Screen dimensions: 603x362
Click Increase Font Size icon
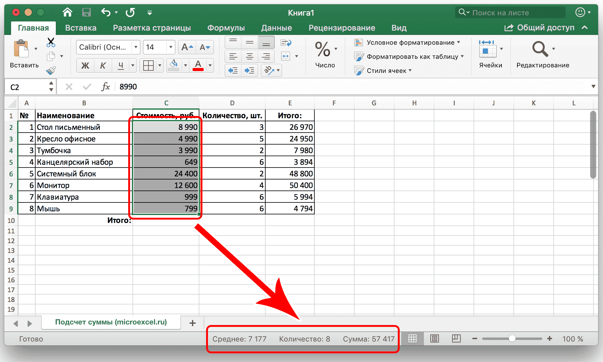[x=187, y=47]
